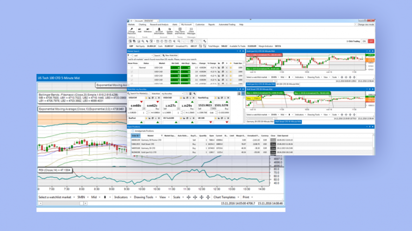
Task: Click the RSI (Close,14) label on US Tech chart
Action: pos(55,170)
